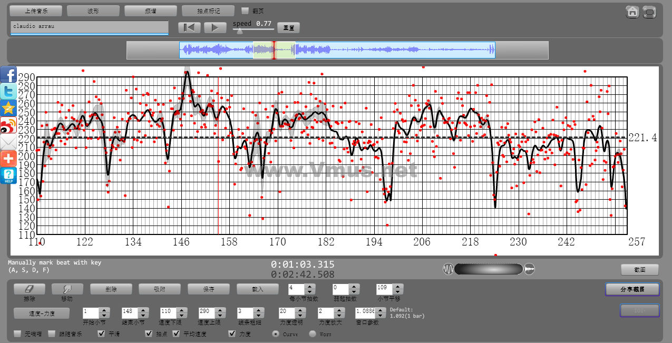Increase 每小节拍数 with the up arrow
Viewport: 672px width, 343px height.
pos(310,286)
